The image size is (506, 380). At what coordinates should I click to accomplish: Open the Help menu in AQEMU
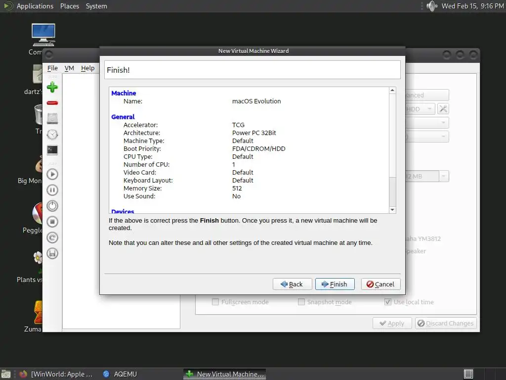[x=88, y=68]
